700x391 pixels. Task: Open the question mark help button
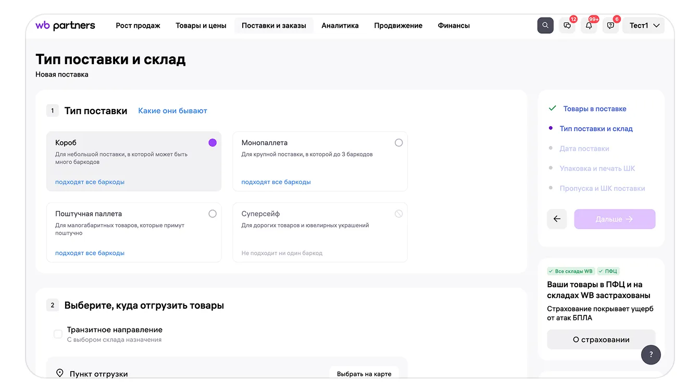pos(651,355)
